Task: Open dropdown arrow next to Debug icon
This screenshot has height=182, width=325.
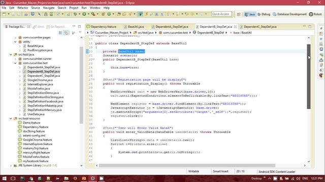Action: point(80,14)
